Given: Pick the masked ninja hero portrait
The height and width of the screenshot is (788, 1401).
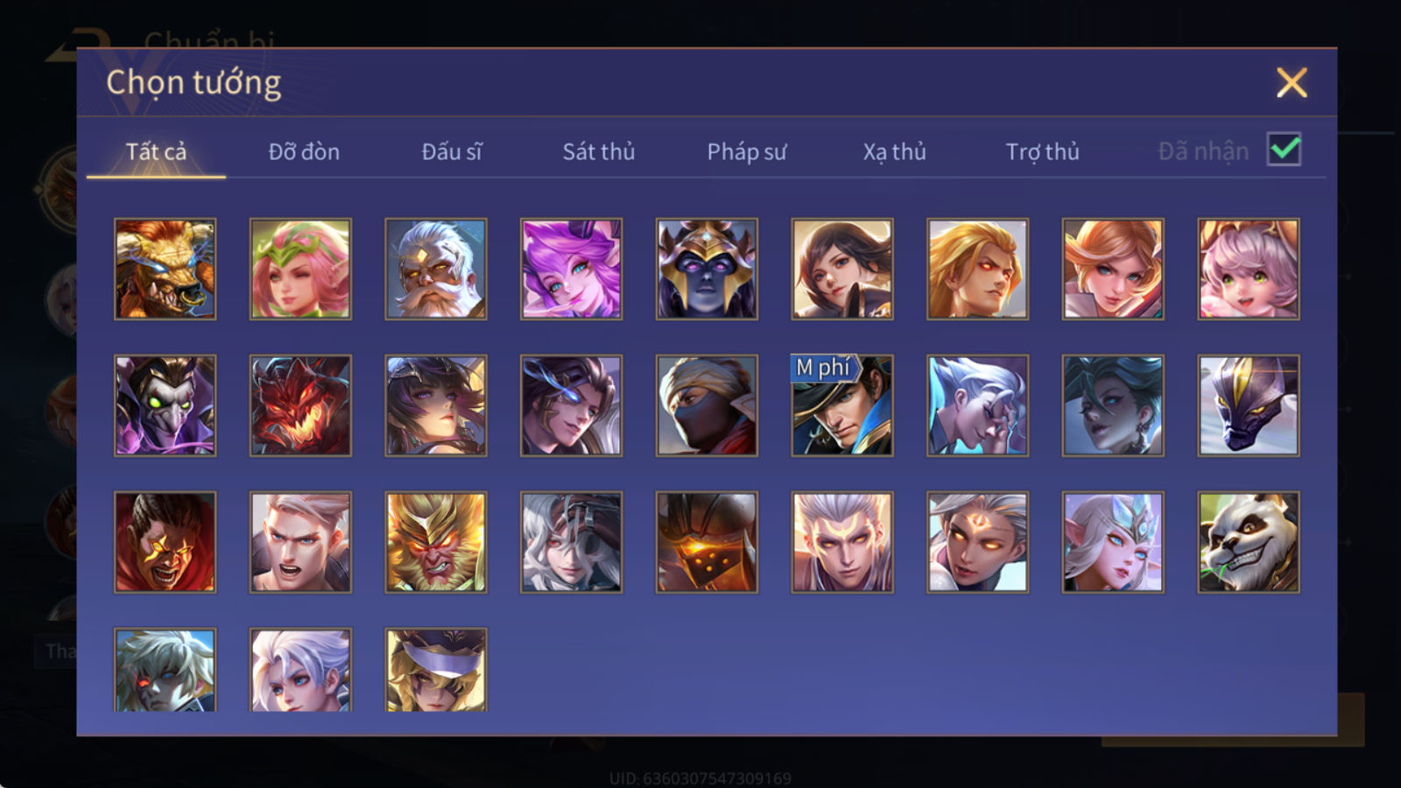Looking at the screenshot, I should (x=707, y=405).
